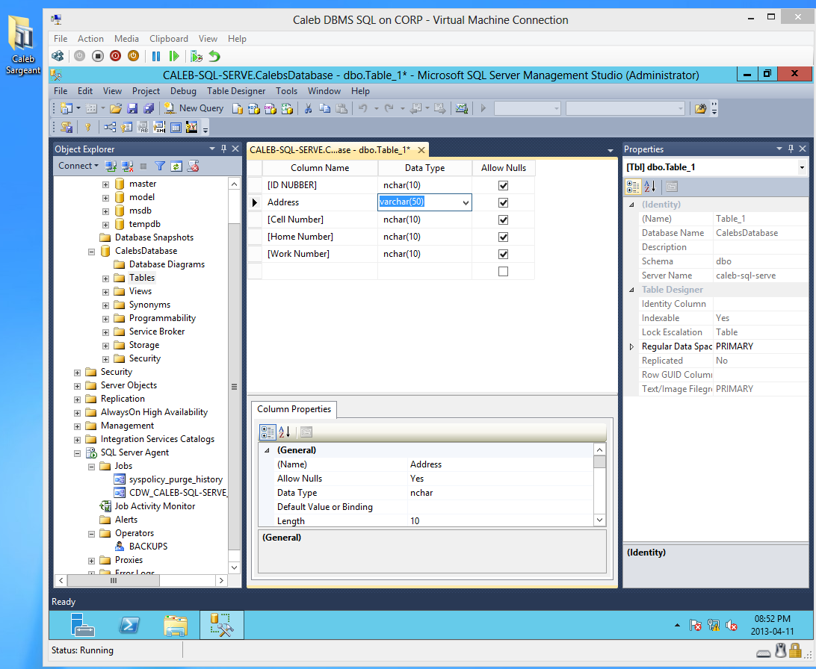The width and height of the screenshot is (816, 669).
Task: Select the BACKUPS operator
Action: click(x=148, y=547)
